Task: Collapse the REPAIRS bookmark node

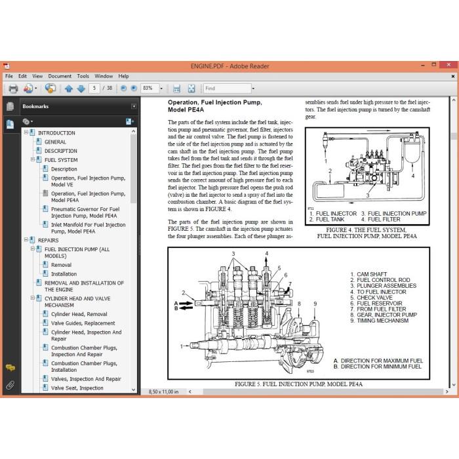Action: click(x=26, y=240)
